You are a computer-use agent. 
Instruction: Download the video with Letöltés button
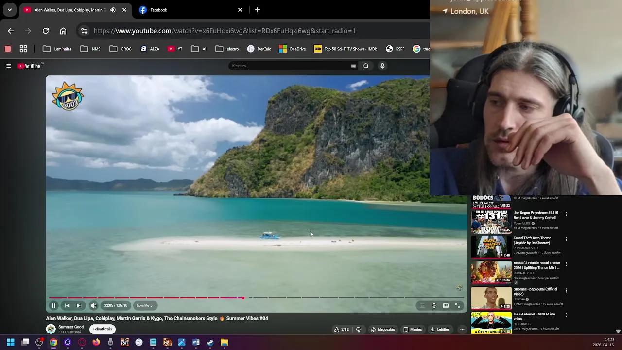click(x=440, y=330)
